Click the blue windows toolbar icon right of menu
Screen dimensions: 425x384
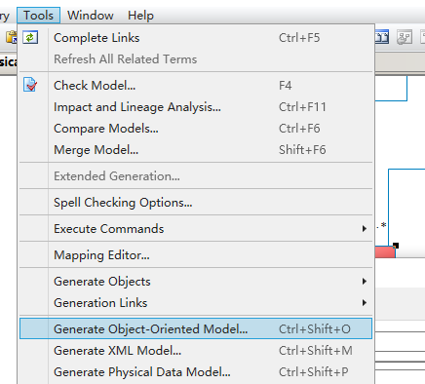(382, 37)
